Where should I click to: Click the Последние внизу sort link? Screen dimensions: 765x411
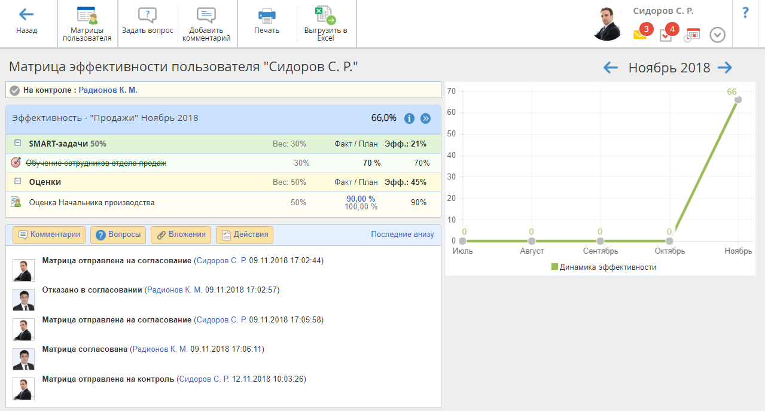click(x=402, y=235)
